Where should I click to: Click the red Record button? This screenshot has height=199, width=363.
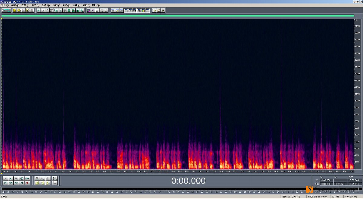point(27,183)
